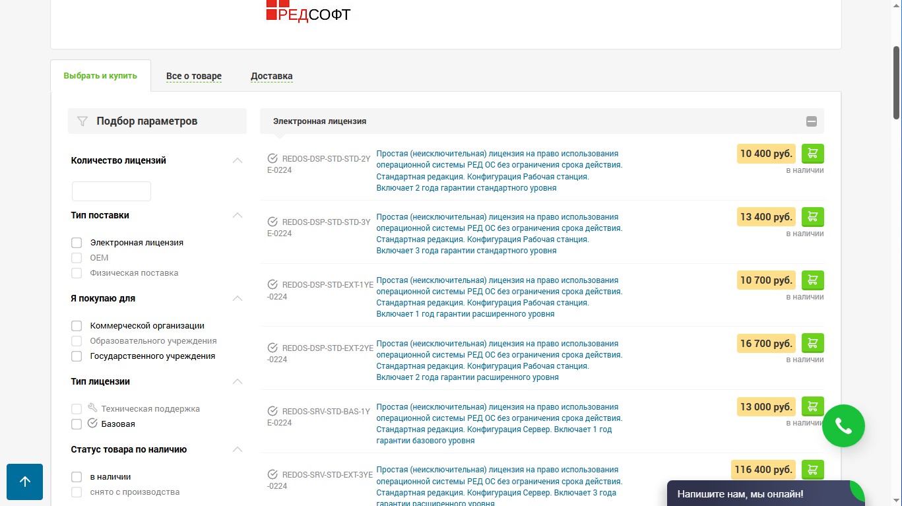Collapse the Количество лицензий filter section
The height and width of the screenshot is (506, 902).
point(238,160)
